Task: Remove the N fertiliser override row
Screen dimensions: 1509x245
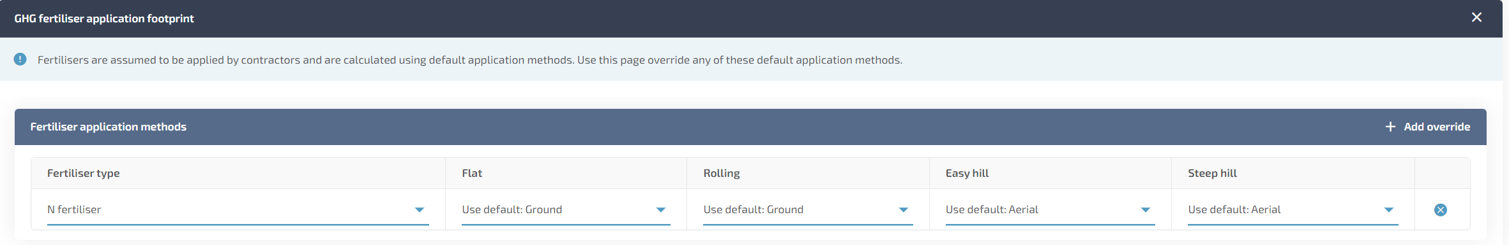Action: pyautogui.click(x=1441, y=210)
